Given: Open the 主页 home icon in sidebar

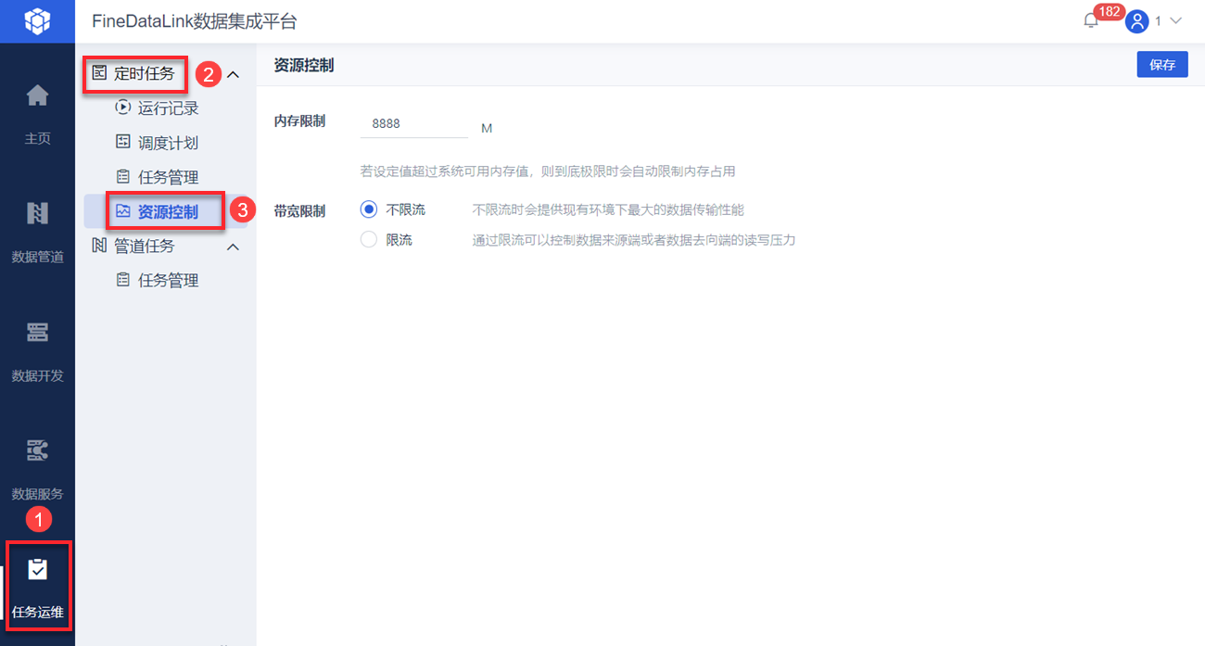Looking at the screenshot, I should coord(37,95).
